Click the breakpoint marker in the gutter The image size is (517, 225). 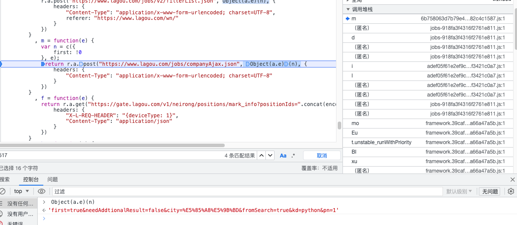(1, 64)
